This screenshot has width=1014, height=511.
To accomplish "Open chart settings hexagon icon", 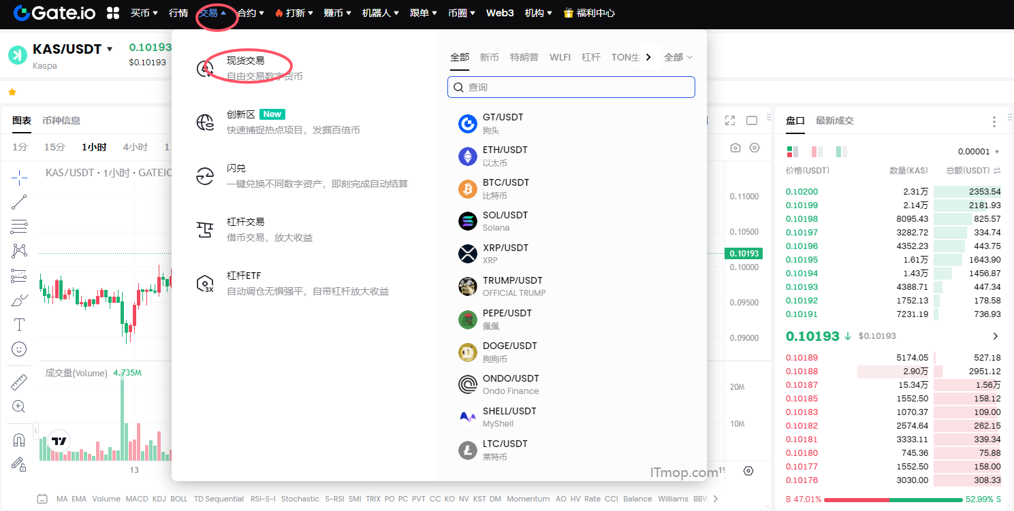I will (755, 148).
